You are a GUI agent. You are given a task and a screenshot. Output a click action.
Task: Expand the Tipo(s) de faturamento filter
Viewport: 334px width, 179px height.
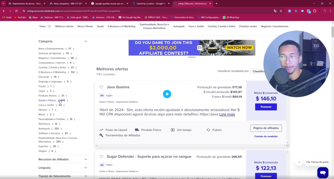tap(86, 176)
